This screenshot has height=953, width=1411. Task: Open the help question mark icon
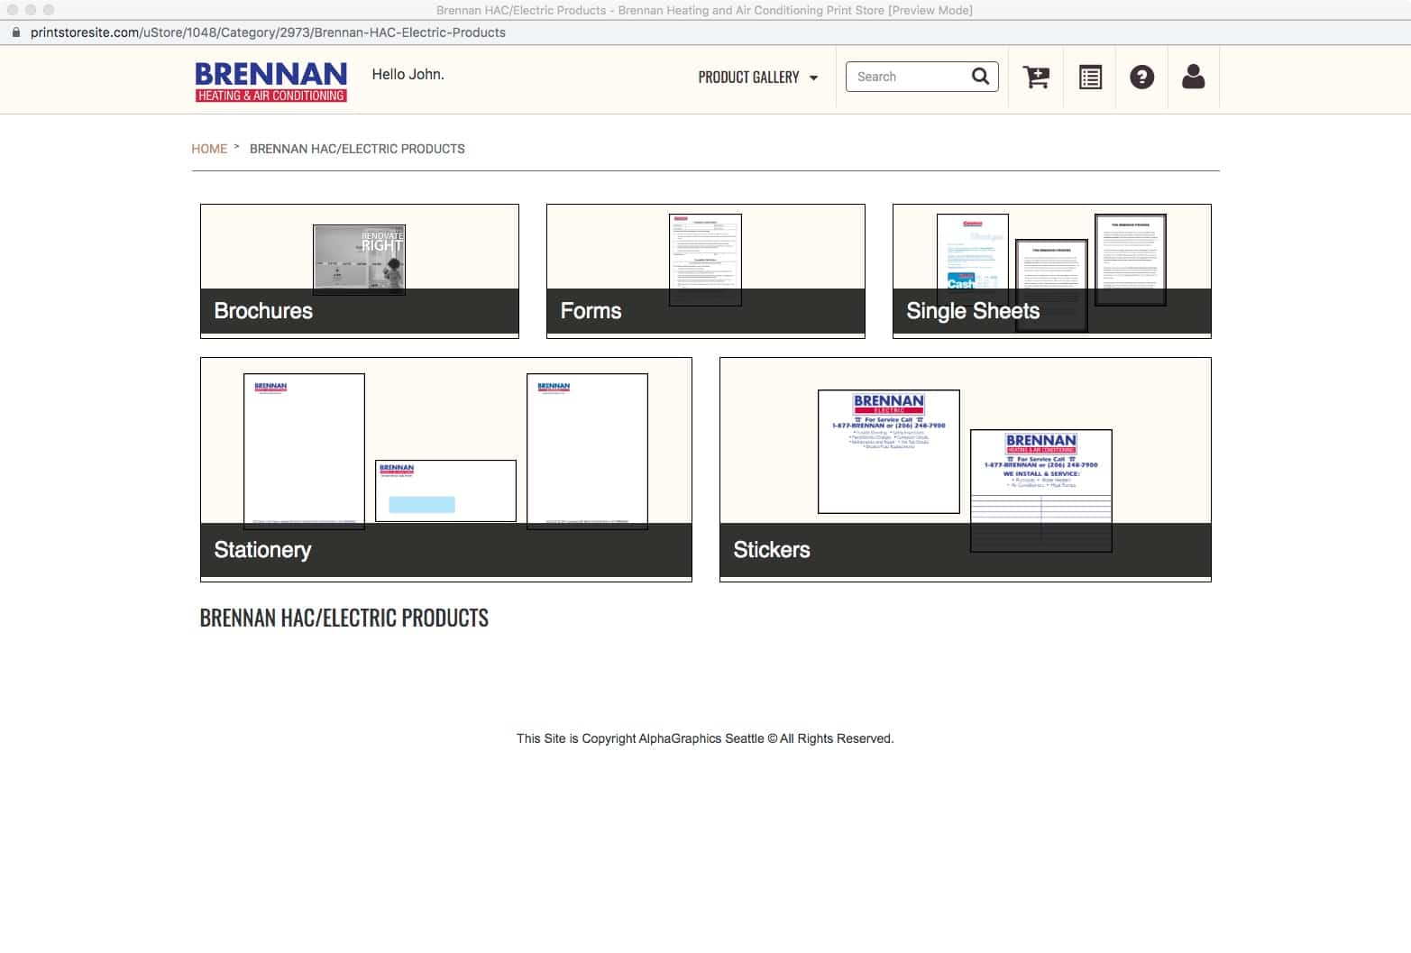point(1141,78)
